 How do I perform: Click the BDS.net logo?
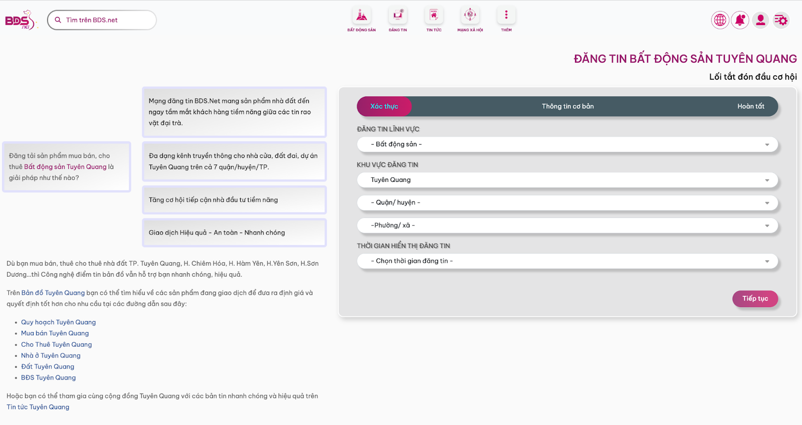click(21, 20)
